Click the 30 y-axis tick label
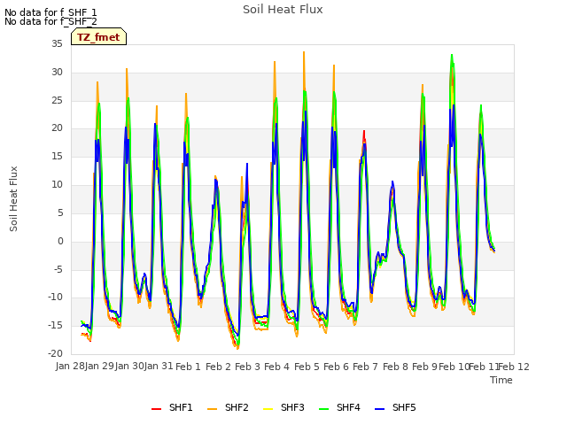 coord(57,73)
